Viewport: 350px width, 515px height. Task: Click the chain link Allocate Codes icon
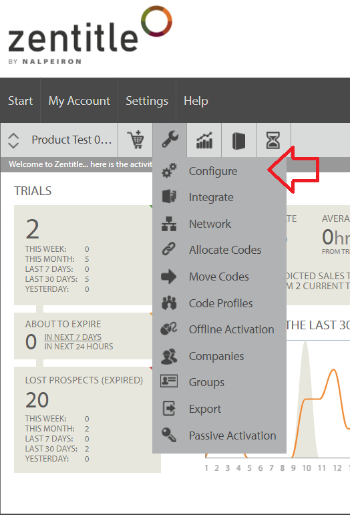(x=169, y=250)
